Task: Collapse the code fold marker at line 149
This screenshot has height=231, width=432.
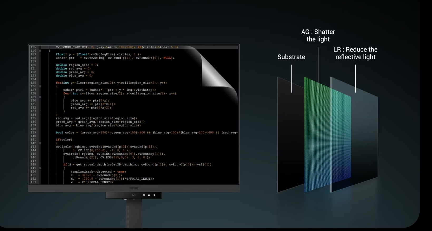Action: point(40,168)
